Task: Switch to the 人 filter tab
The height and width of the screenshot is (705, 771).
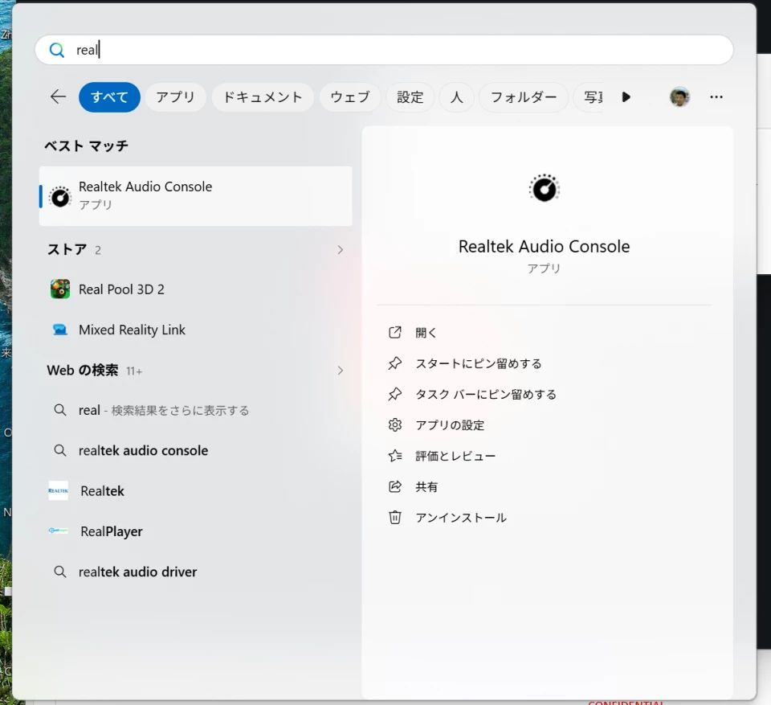Action: coord(456,97)
